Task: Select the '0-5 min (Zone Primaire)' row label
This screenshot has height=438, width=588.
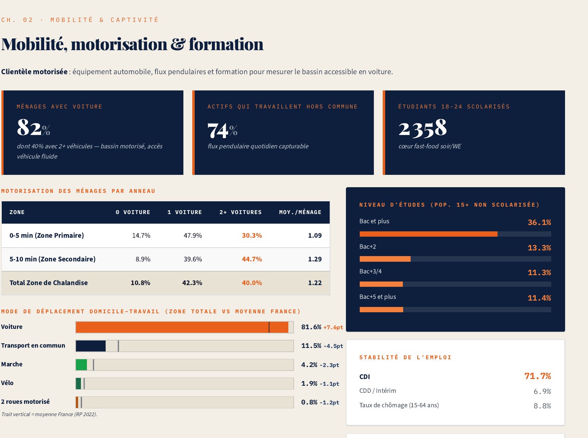Action: (47, 236)
